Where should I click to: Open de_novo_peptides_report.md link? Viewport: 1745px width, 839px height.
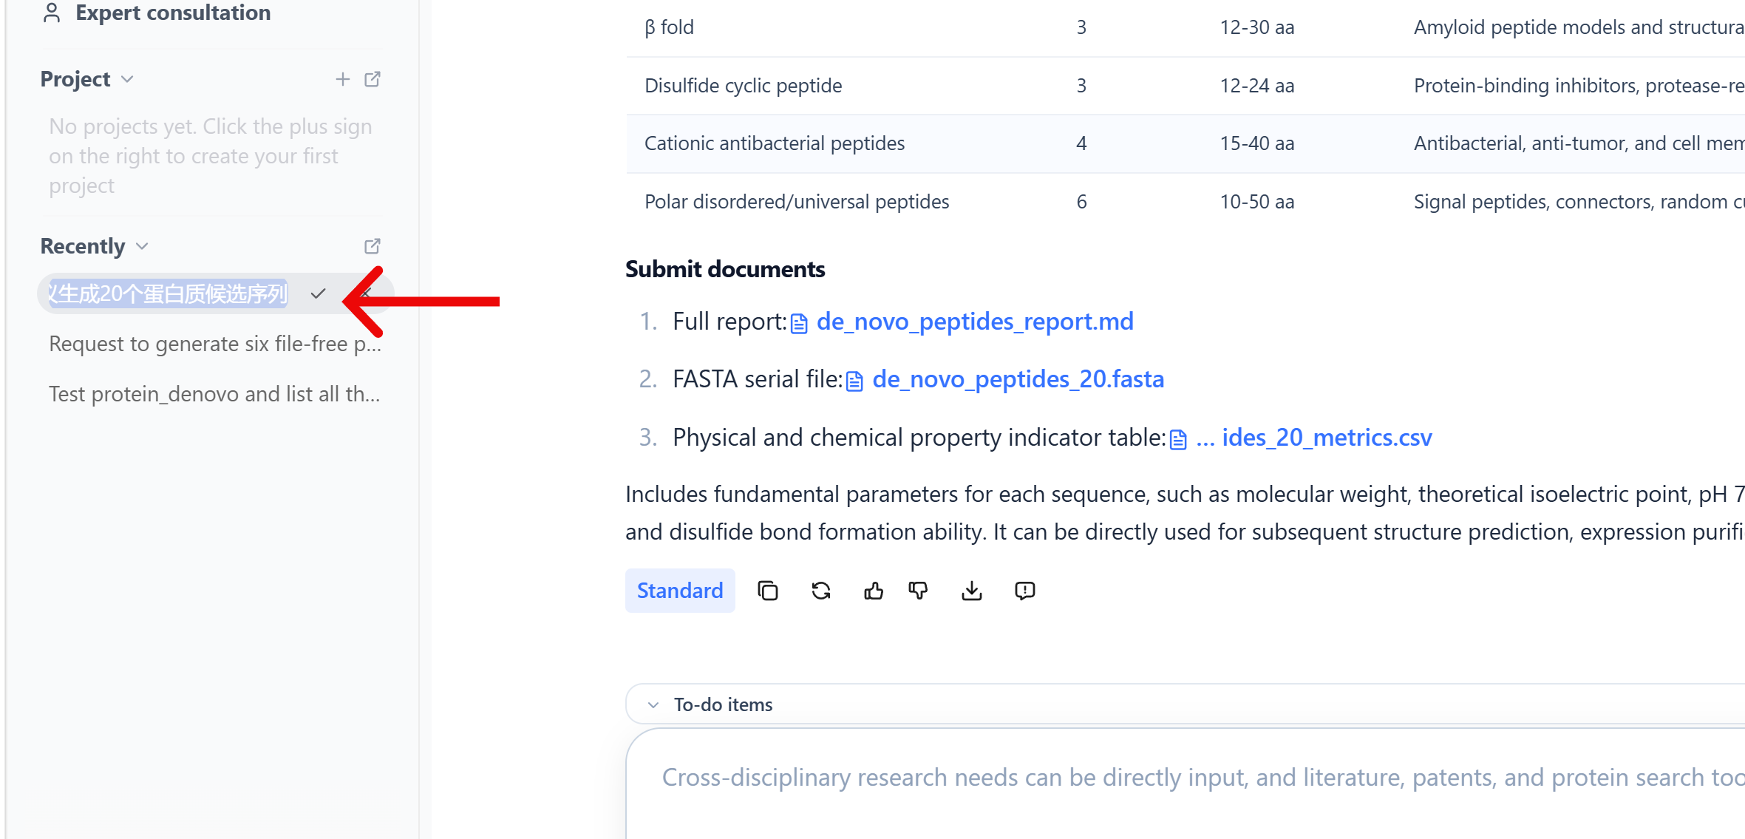coord(975,322)
